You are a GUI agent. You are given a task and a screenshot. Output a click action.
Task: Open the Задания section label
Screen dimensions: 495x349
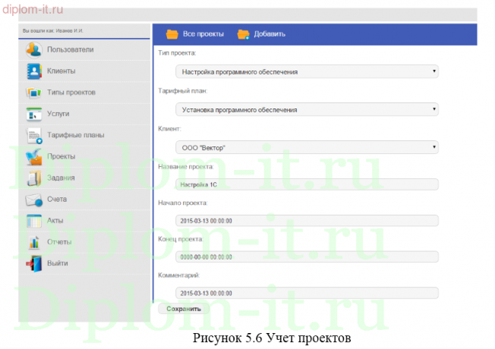click(x=61, y=178)
